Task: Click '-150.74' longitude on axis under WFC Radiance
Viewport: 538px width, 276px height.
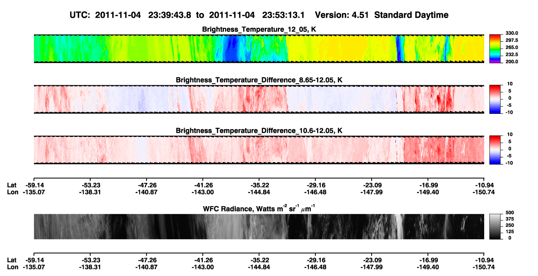Action: (x=484, y=267)
